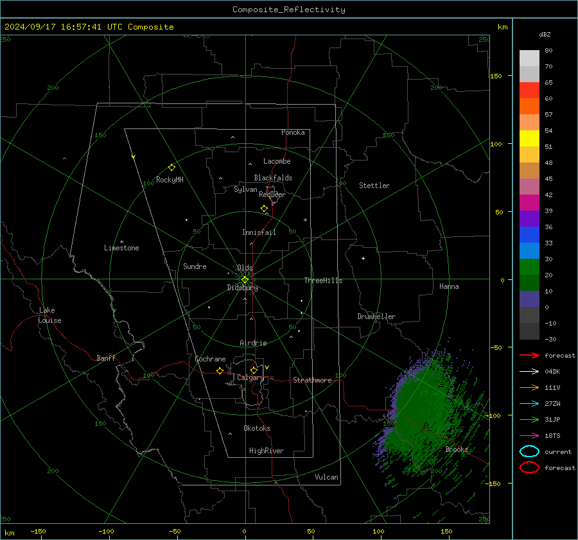Click the Drumheller label
The width and height of the screenshot is (578, 540).
[376, 317]
